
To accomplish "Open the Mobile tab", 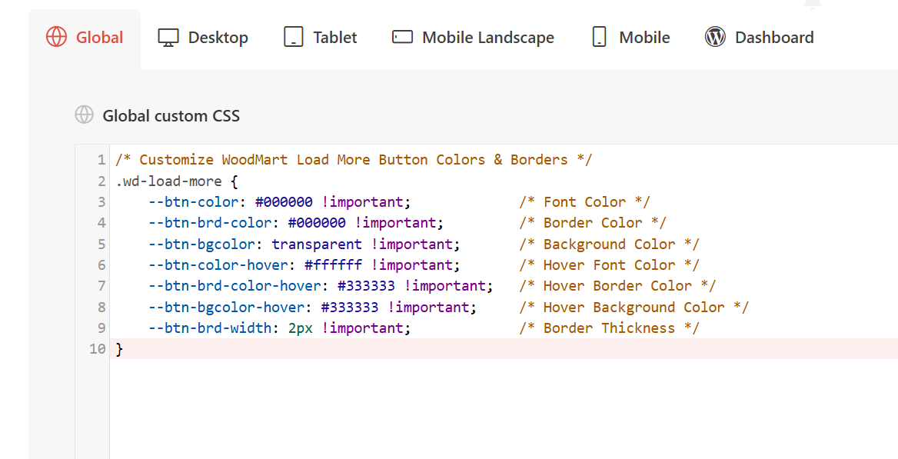I will 630,38.
